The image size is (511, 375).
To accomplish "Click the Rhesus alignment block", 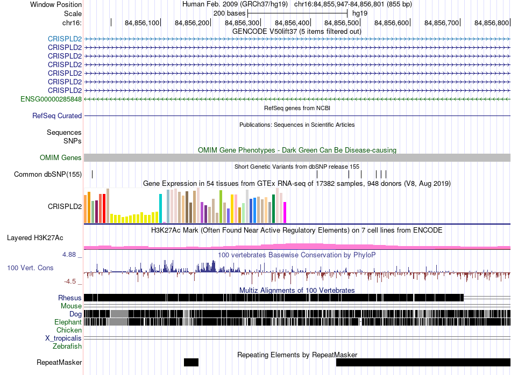I will pos(274,298).
